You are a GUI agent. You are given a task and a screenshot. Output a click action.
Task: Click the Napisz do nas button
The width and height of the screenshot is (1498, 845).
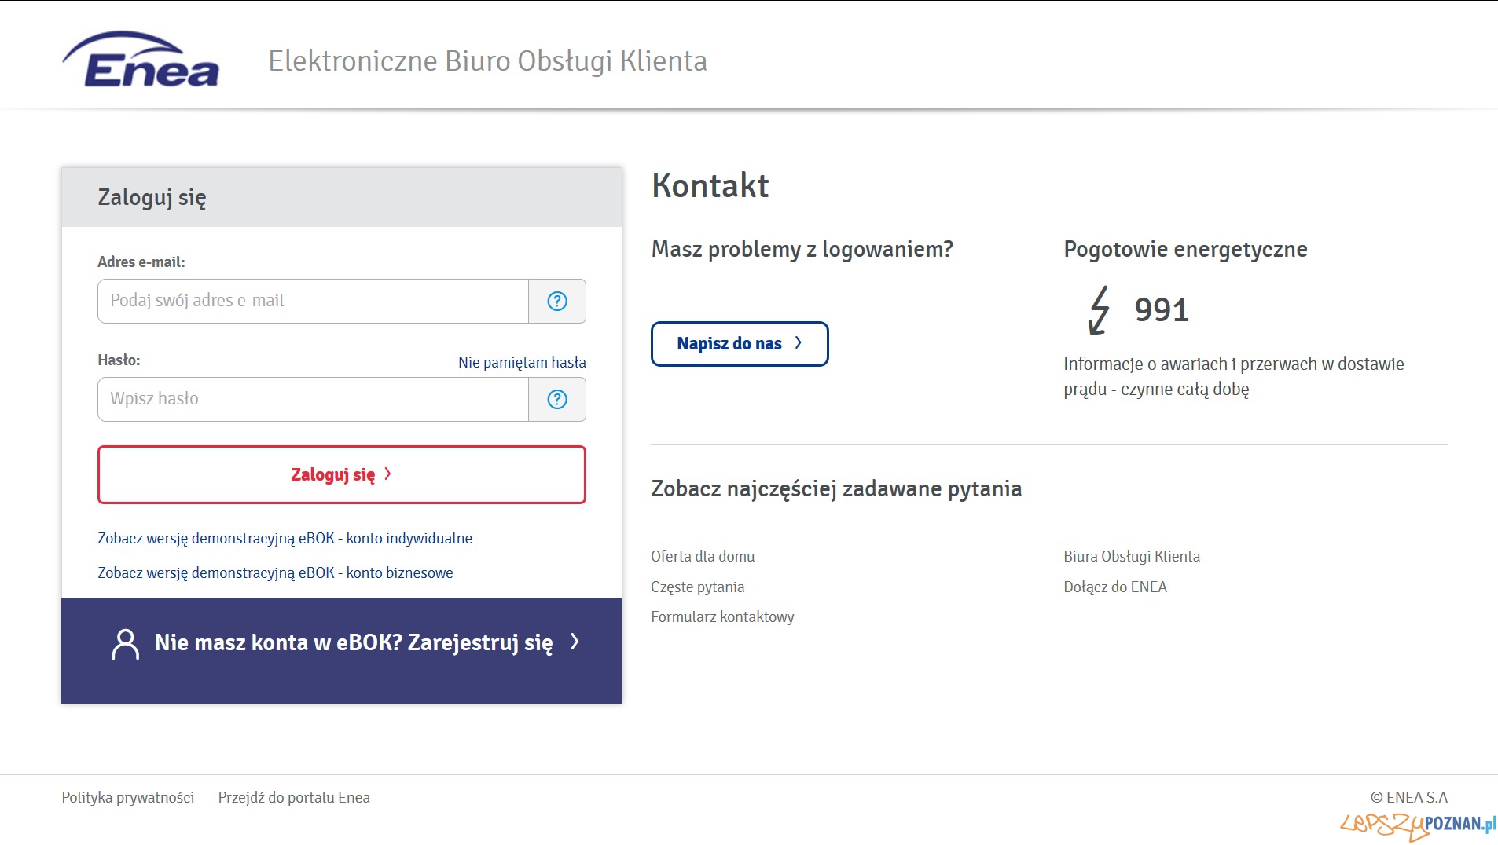click(739, 344)
